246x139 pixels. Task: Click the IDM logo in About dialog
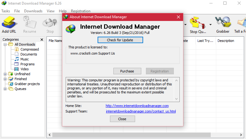pos(71,29)
